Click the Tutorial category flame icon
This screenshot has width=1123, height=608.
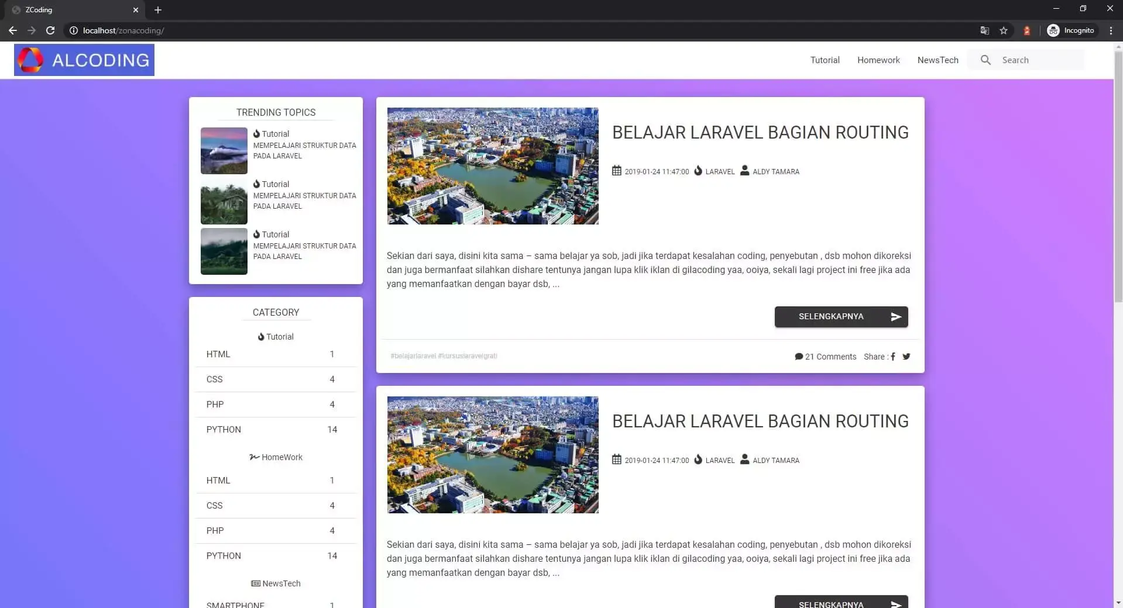point(261,337)
